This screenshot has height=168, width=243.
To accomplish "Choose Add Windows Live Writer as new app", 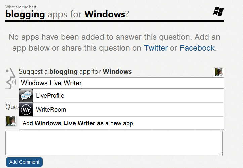I will (121, 123).
